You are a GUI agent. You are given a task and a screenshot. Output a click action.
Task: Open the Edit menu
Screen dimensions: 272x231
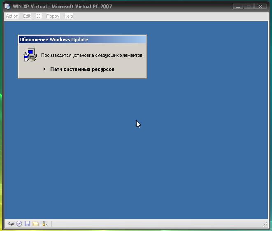coord(27,16)
